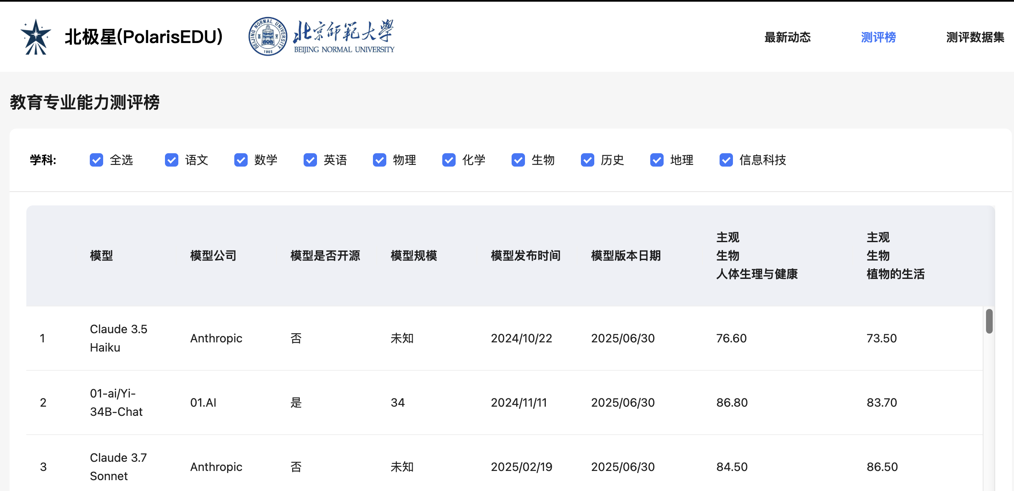Click Anthropic in the Claude 3.7 Sonnet row
Screen dimensions: 1014x491
coord(216,467)
